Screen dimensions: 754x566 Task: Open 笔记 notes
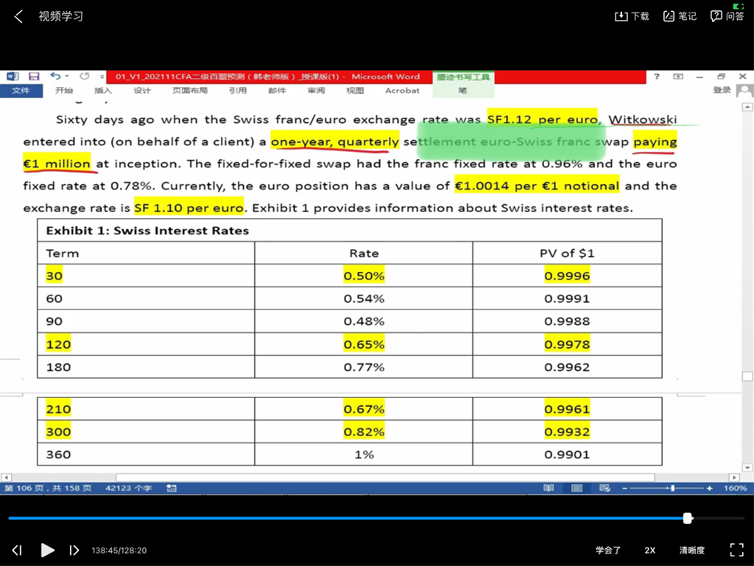669,16
